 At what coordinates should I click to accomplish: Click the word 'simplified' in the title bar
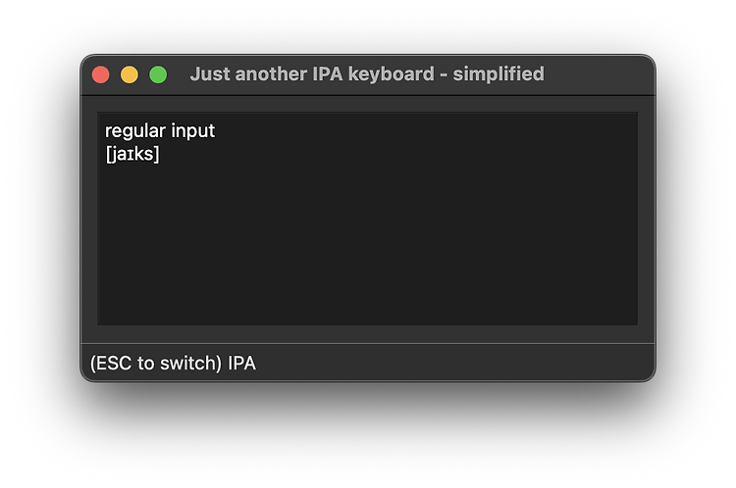498,74
